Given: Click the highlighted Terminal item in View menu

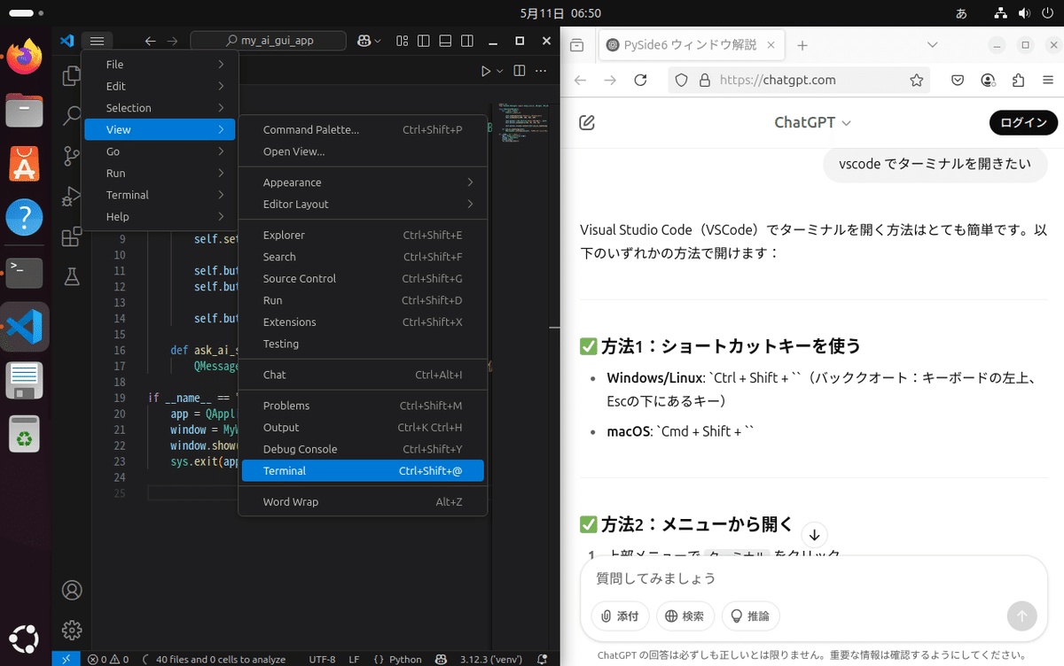Looking at the screenshot, I should point(363,471).
